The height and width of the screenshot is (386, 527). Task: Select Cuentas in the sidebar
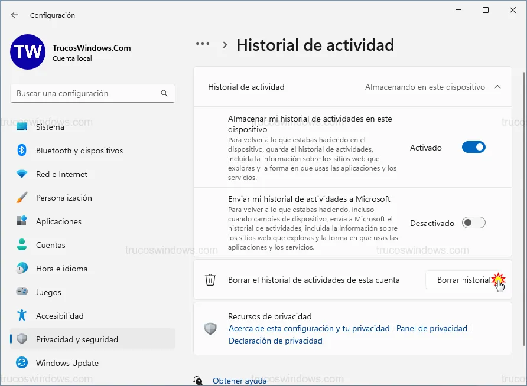(x=51, y=245)
